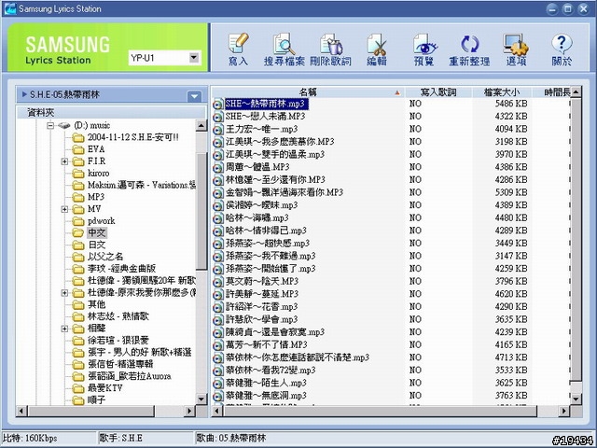Select the 林志炫 - 熱情歌 folder
This screenshot has width=597, height=448.
(118, 316)
